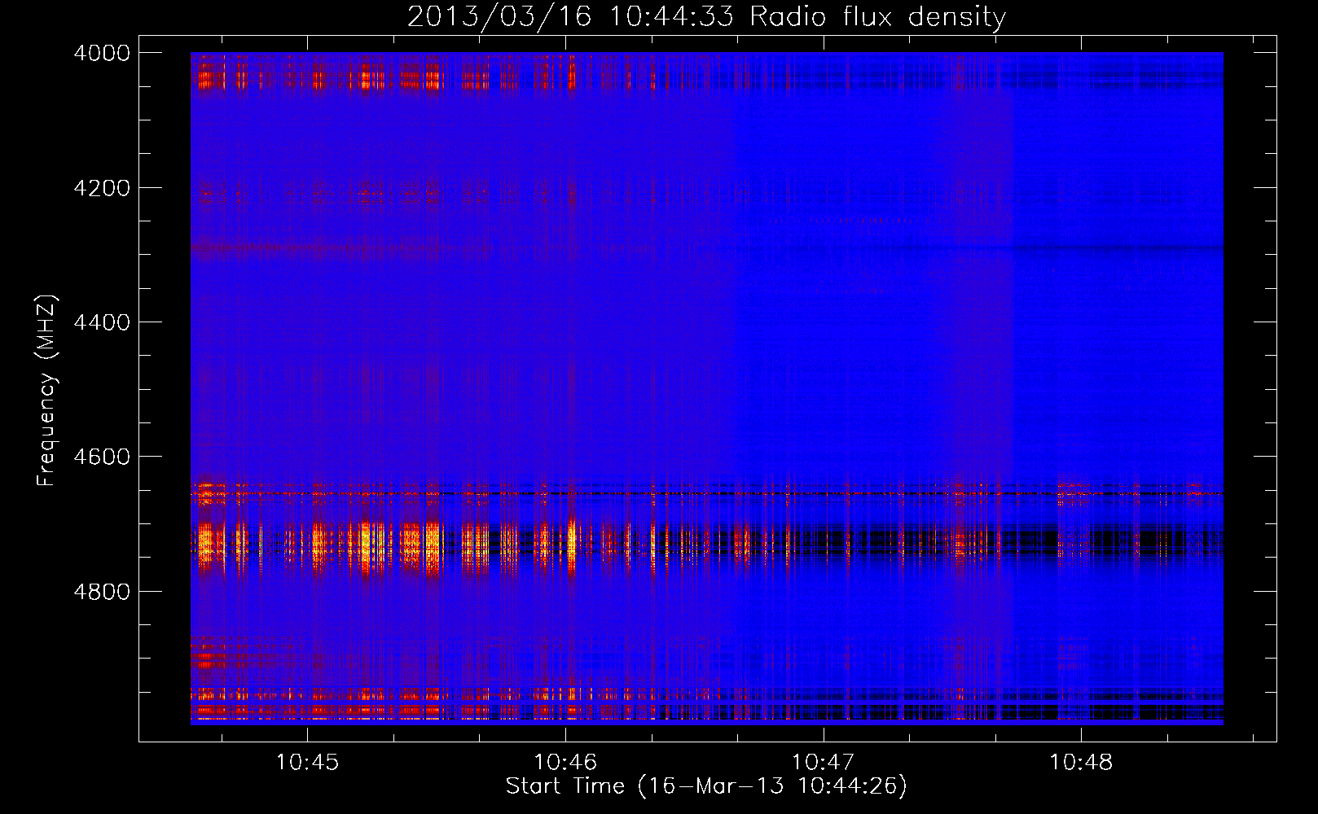The height and width of the screenshot is (814, 1318).
Task: Click the 10:48 time axis label
Action: (1081, 763)
